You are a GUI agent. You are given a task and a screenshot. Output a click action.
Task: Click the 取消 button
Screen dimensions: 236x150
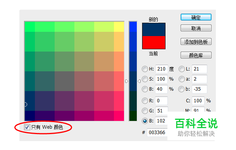[x=196, y=28]
